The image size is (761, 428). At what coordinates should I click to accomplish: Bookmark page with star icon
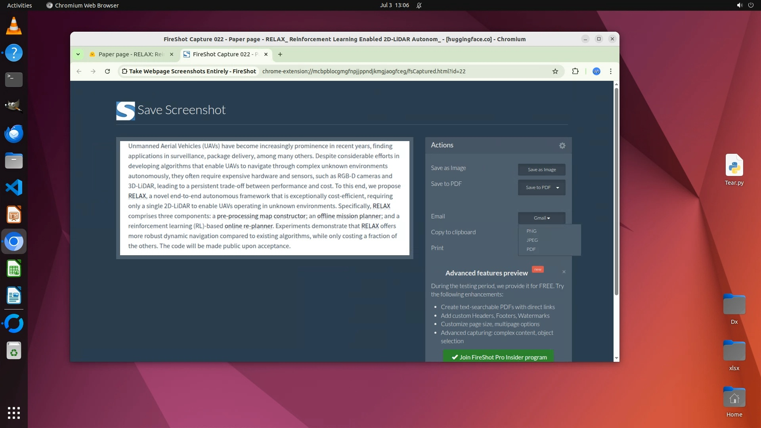point(555,71)
